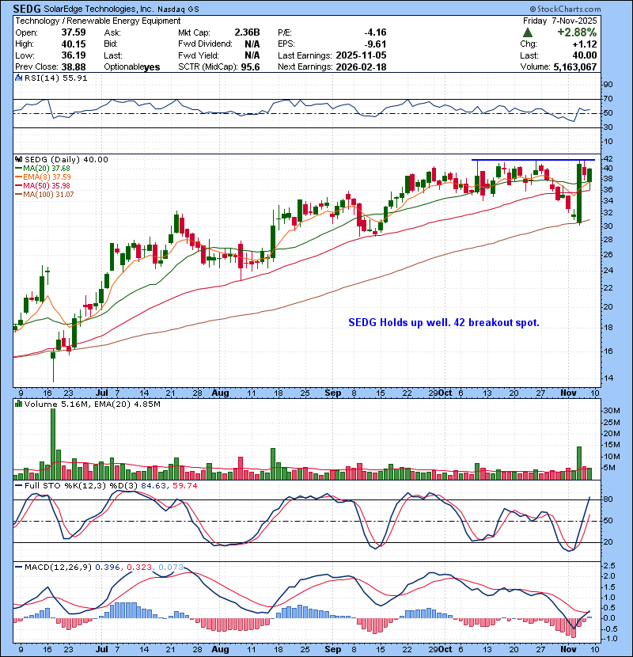
Task: Click the Technology / Renewable Energy Equipment sector text
Action: (98, 21)
